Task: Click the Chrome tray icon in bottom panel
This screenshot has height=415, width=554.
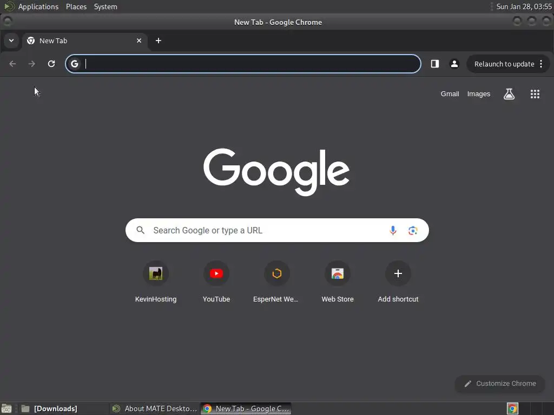Action: point(513,409)
